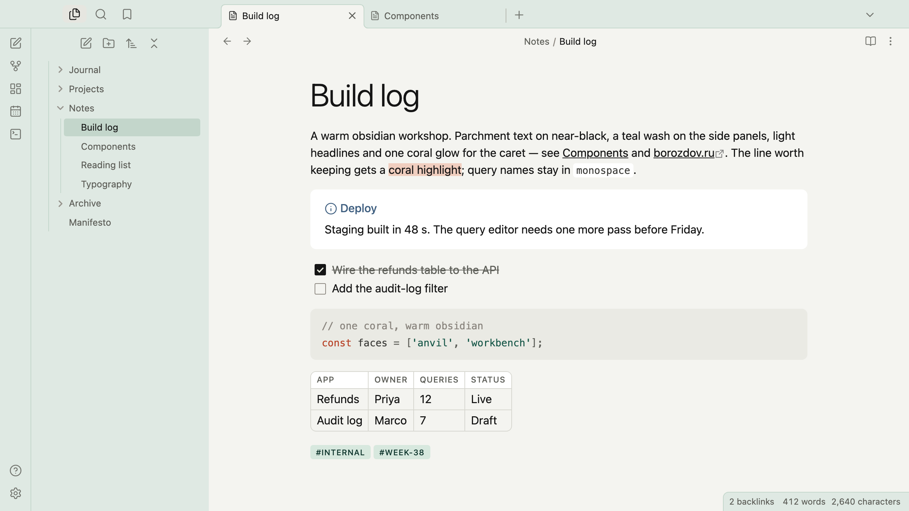Click the Deploy callout title
The width and height of the screenshot is (909, 511).
(358, 208)
